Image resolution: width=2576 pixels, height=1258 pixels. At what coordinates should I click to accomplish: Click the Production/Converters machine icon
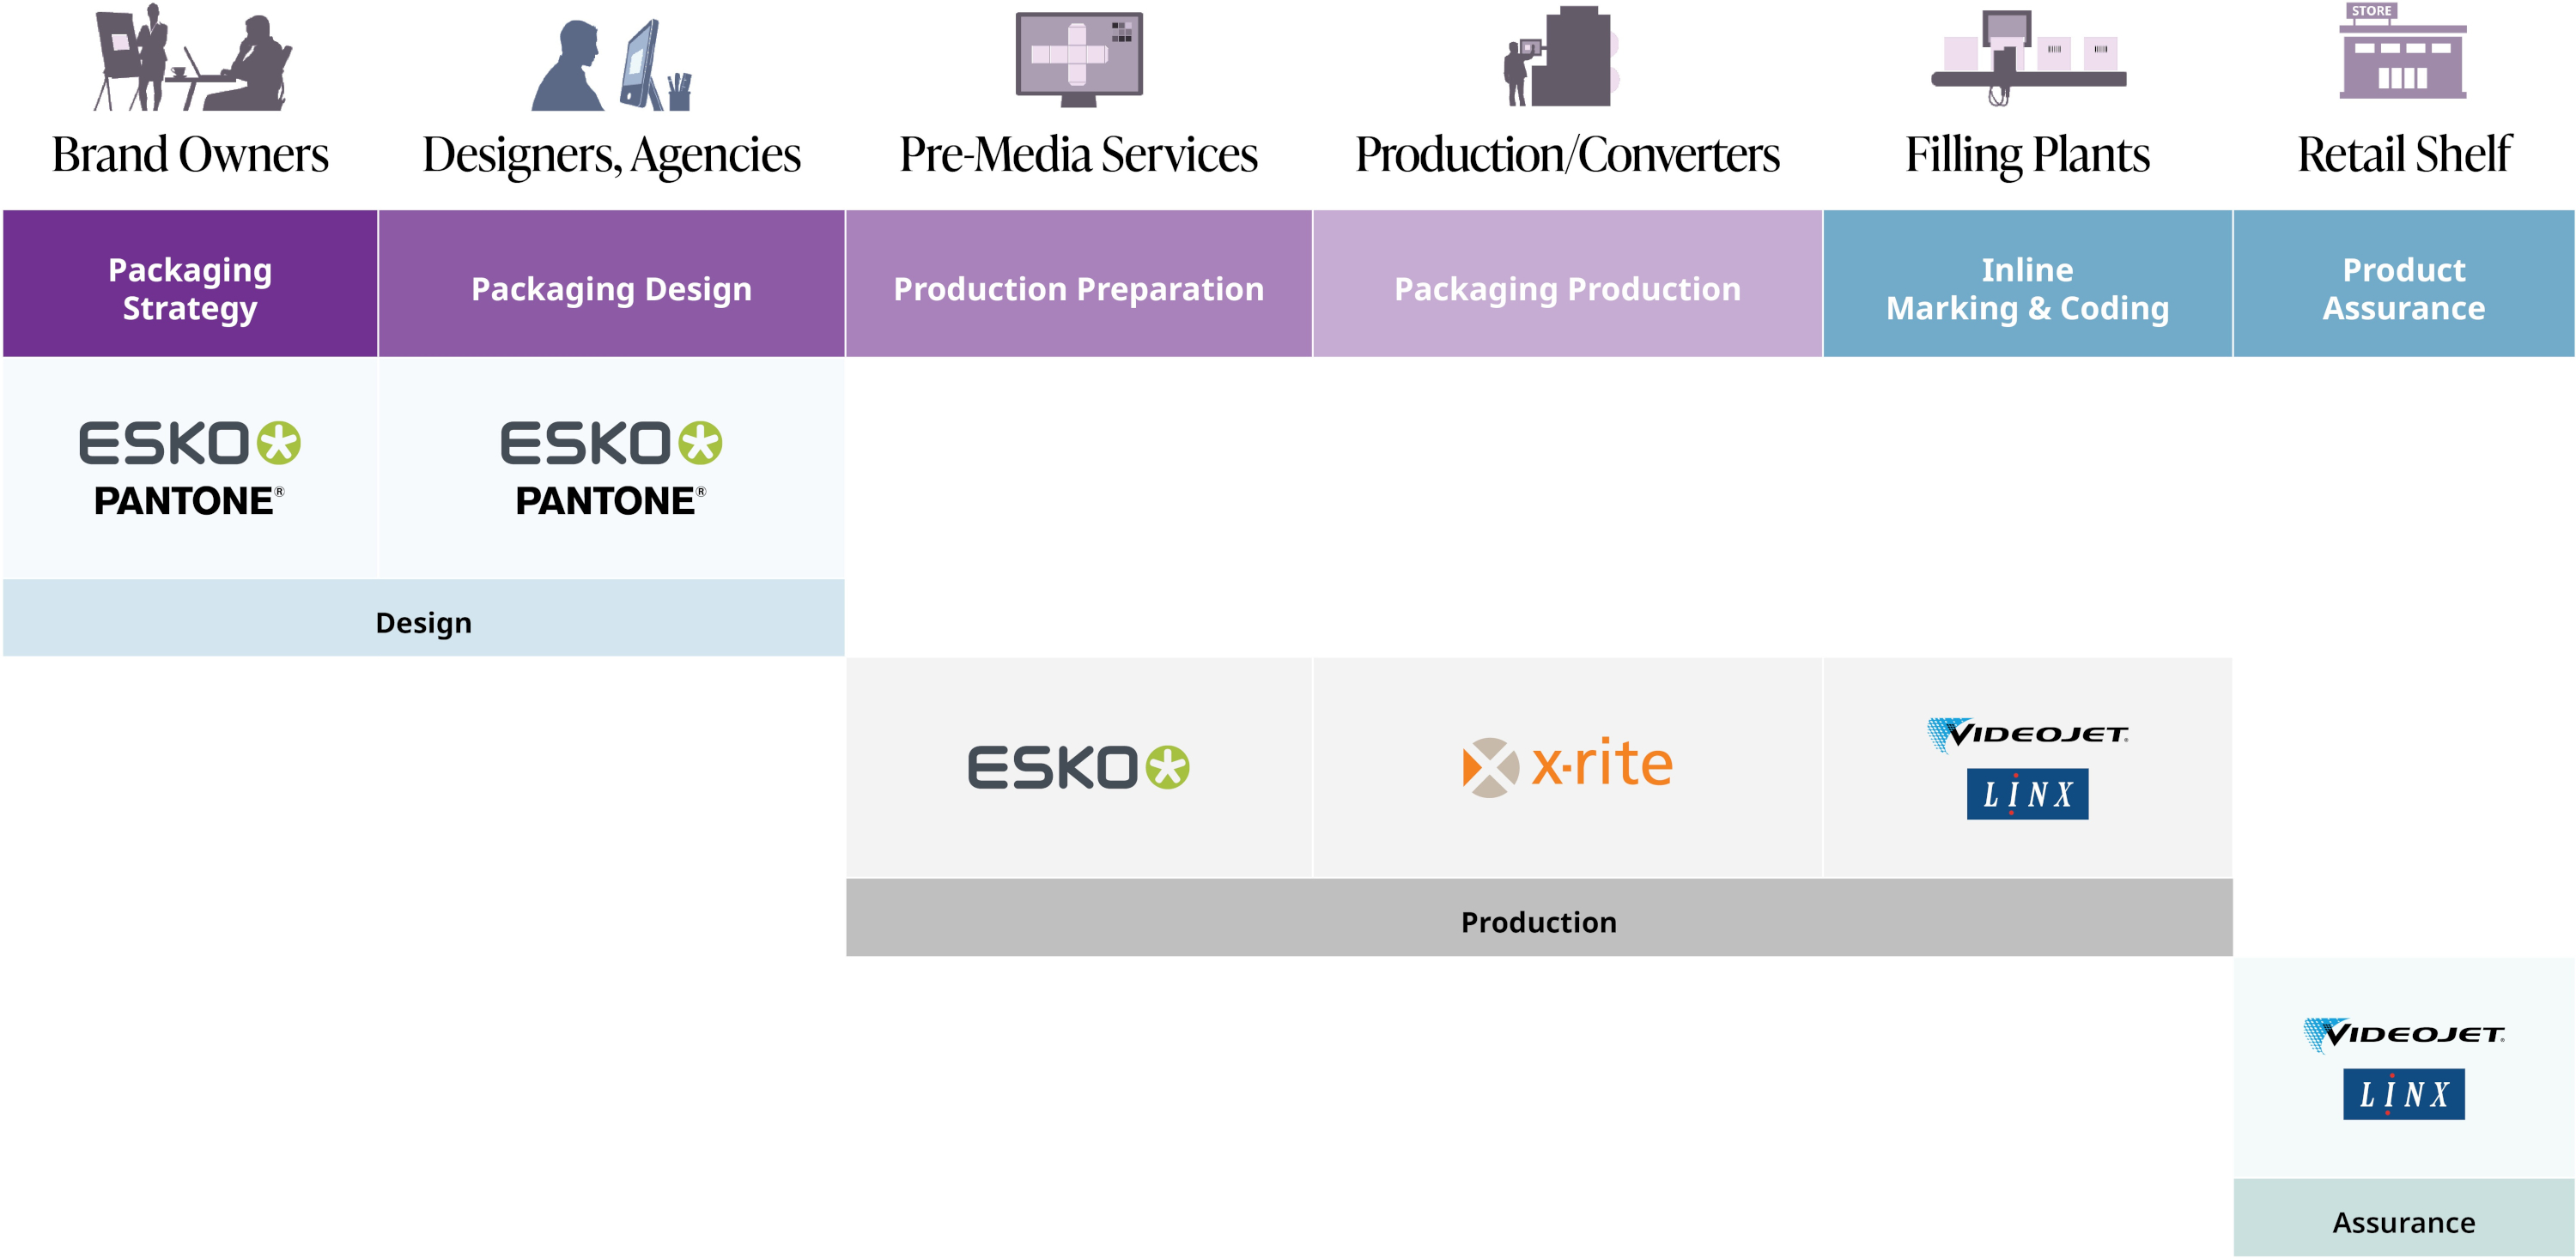click(1562, 58)
